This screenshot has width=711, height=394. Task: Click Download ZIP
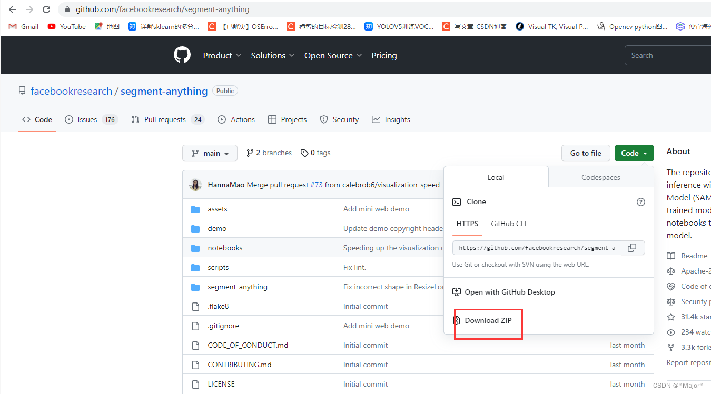coord(488,320)
